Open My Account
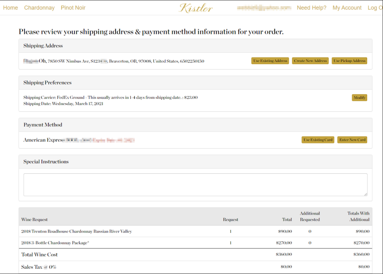The width and height of the screenshot is (383, 274). click(347, 8)
